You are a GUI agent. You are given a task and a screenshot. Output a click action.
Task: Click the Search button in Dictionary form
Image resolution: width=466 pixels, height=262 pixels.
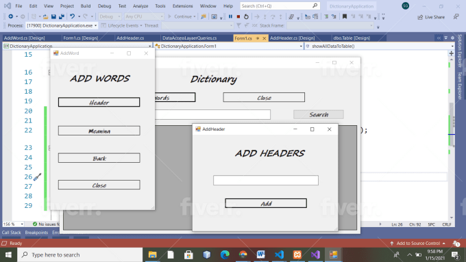tap(319, 114)
